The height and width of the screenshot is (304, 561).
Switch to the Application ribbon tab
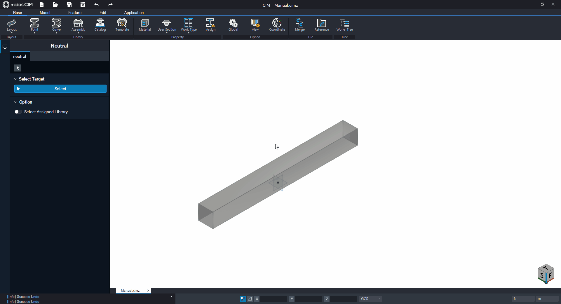pos(134,13)
